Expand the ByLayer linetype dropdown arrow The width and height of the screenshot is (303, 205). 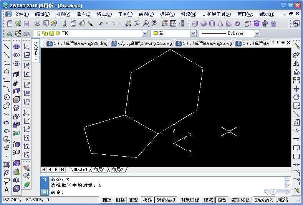coord(257,34)
